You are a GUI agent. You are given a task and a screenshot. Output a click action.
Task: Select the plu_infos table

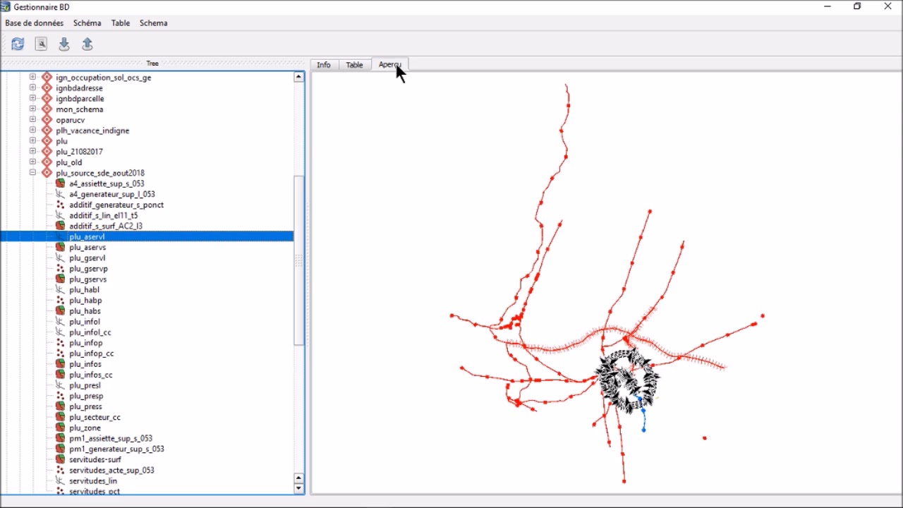85,364
